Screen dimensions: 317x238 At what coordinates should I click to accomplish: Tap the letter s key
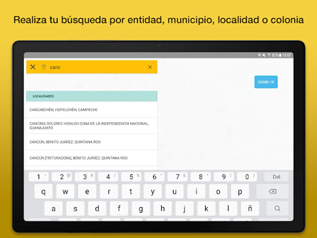coord(75,209)
